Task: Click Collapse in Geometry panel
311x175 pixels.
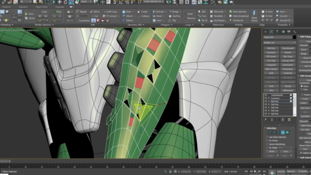Action: tap(143, 16)
